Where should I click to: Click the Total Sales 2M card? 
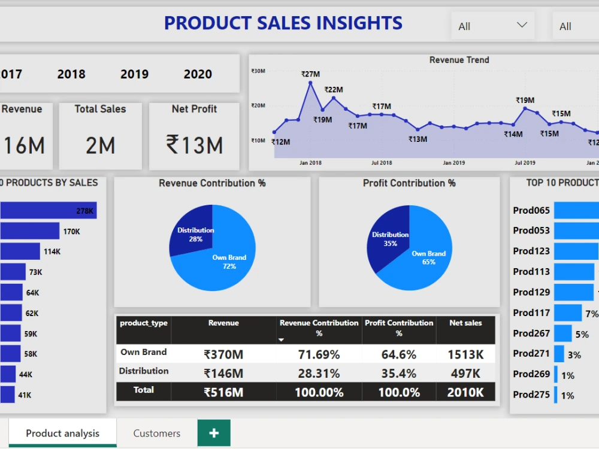(100, 136)
